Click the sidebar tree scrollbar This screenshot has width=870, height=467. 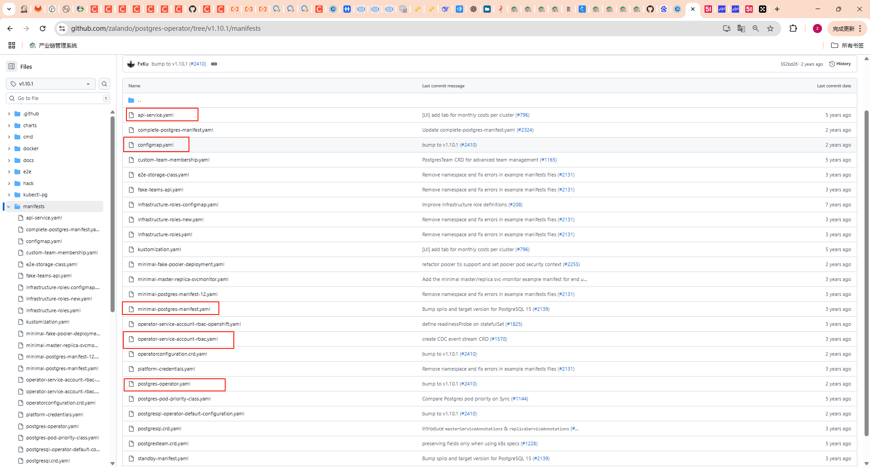pos(112,214)
